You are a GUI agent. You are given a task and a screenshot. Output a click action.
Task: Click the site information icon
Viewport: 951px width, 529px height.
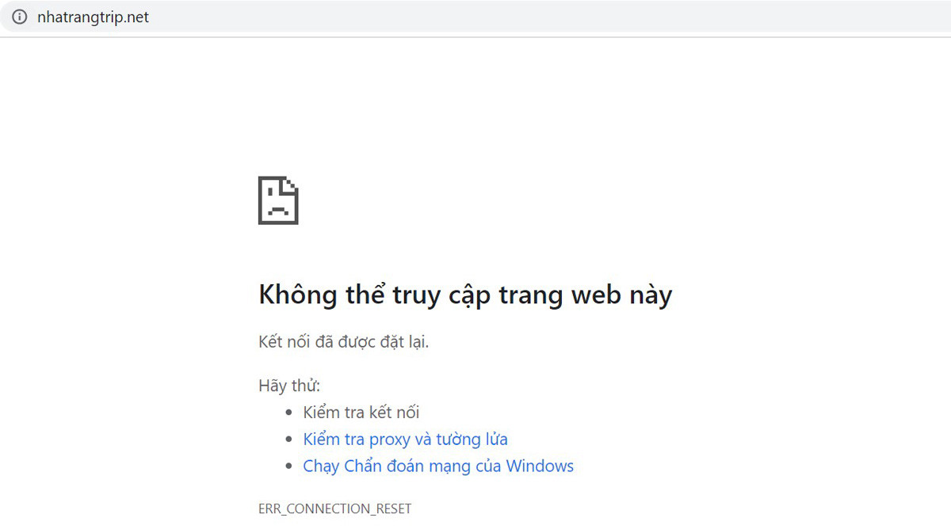click(20, 17)
